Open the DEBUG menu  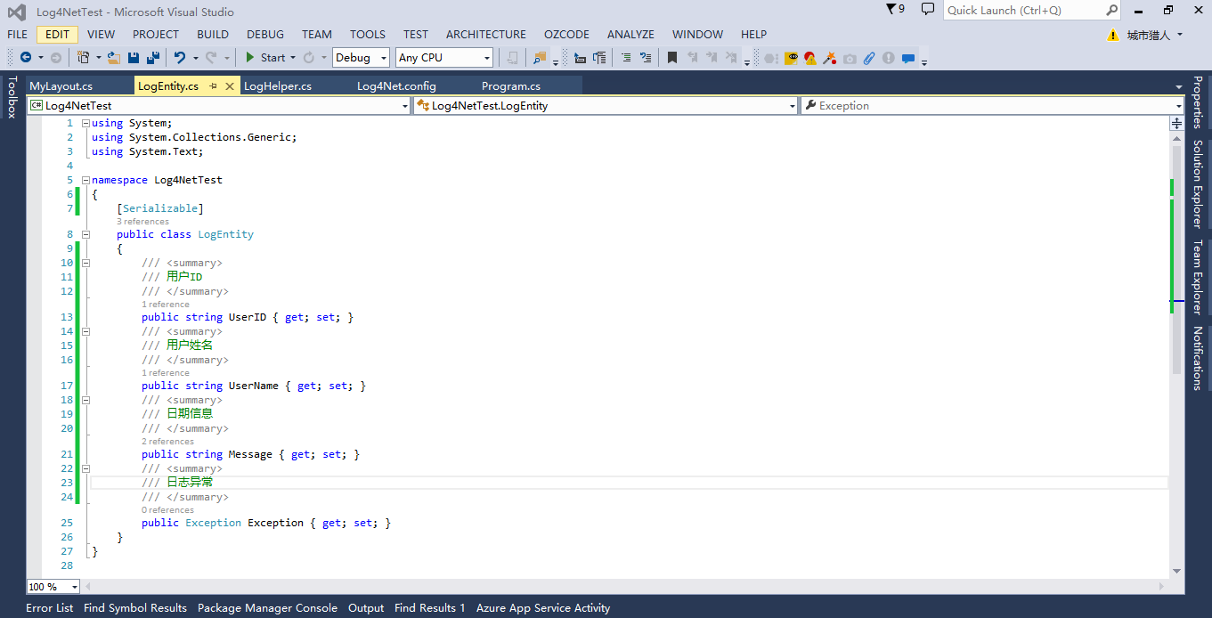tap(265, 35)
